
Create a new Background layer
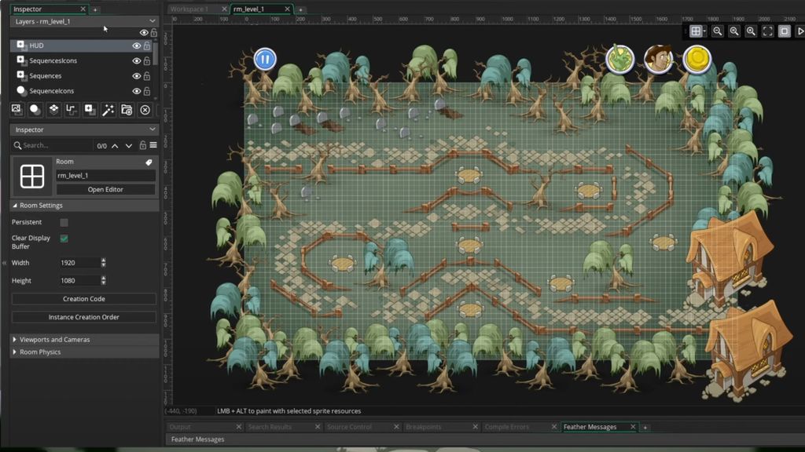[17, 110]
